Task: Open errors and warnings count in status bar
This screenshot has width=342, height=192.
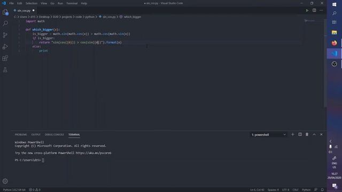Action: (35, 190)
